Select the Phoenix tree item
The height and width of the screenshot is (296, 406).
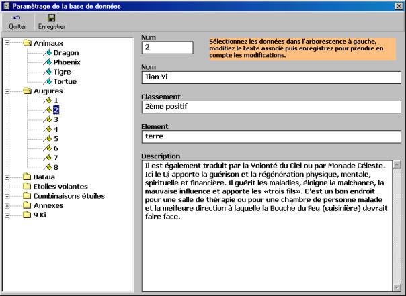click(67, 62)
